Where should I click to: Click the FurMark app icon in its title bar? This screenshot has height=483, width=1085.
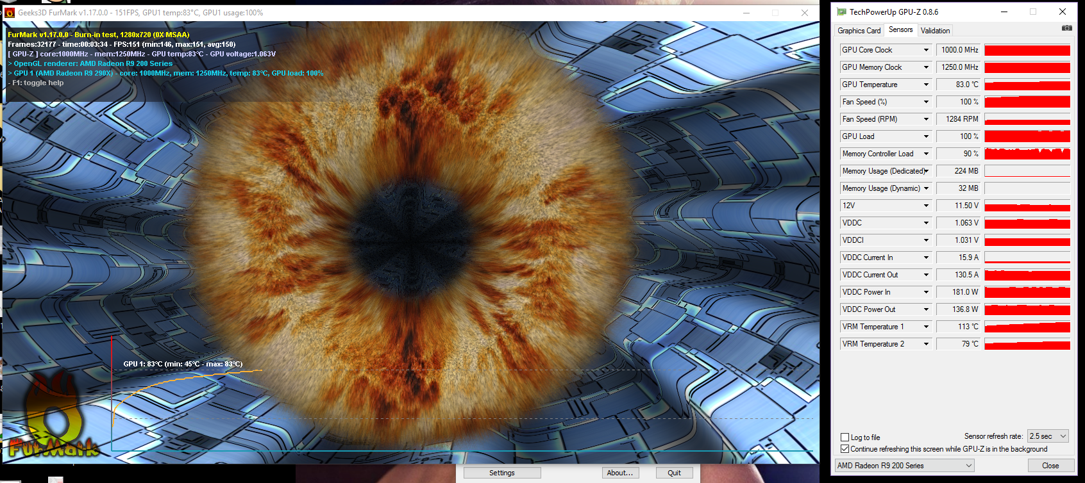tap(10, 13)
